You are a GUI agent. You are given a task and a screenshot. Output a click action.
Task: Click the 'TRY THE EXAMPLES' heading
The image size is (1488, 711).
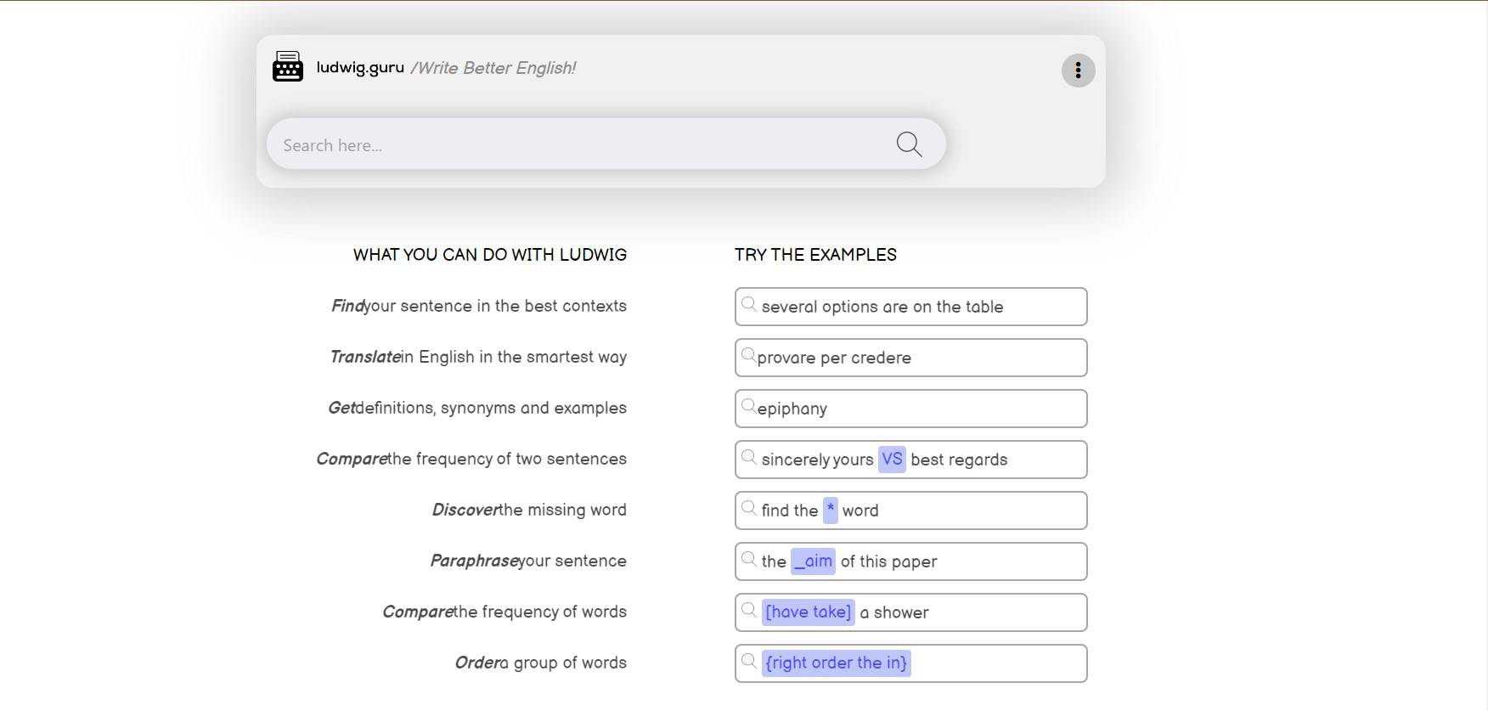click(x=815, y=255)
